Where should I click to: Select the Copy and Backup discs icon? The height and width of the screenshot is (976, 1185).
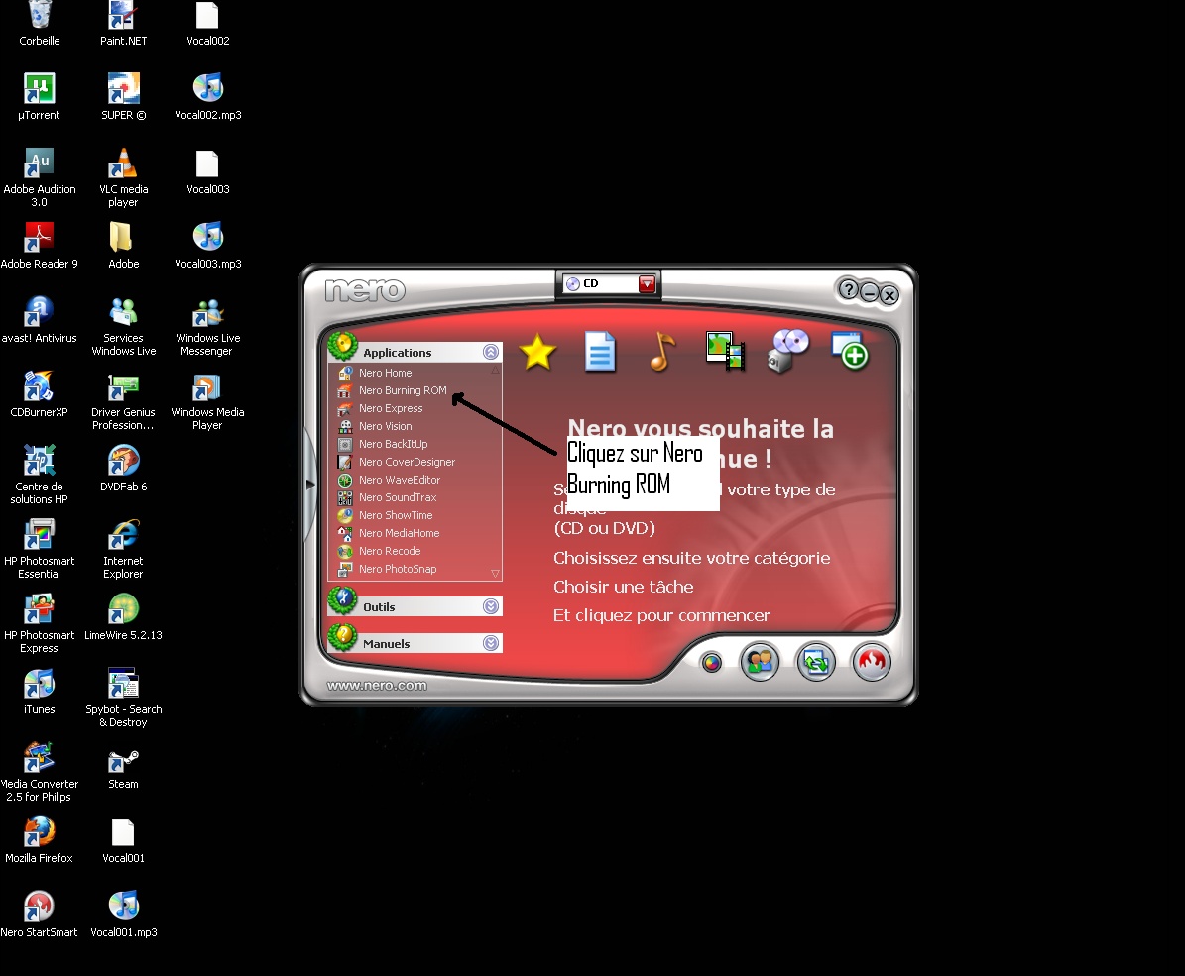point(788,351)
